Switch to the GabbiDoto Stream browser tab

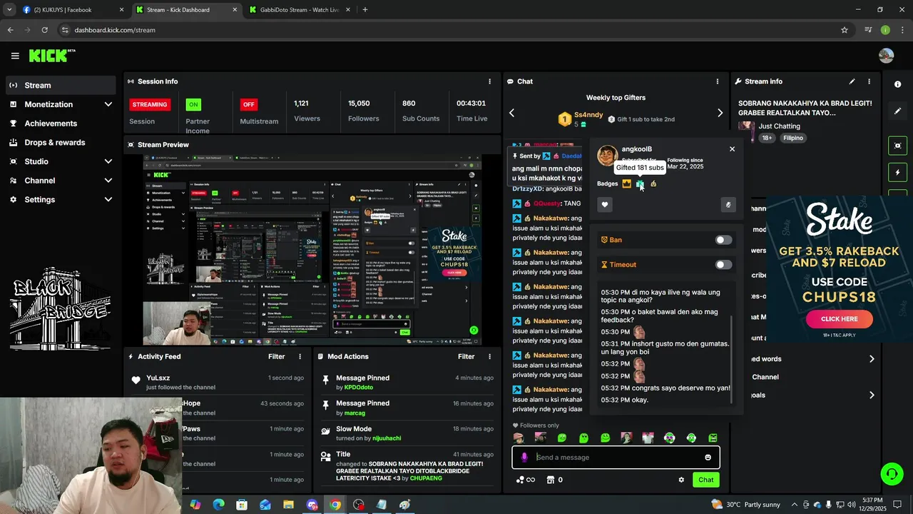click(299, 10)
